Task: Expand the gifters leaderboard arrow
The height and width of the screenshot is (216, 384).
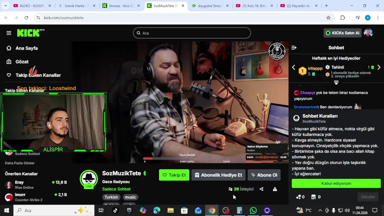Action: [336, 82]
